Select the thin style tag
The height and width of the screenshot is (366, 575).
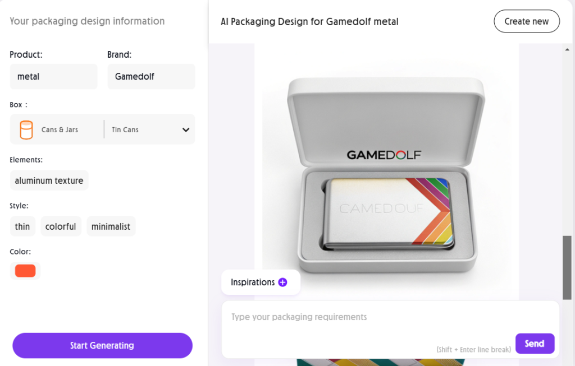[x=22, y=226]
